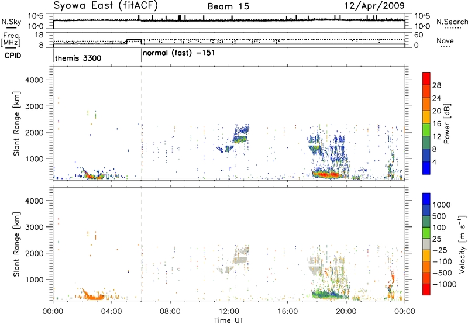Click the '20:00' time tick label
The width and height of the screenshot is (468, 324).
[346, 312]
